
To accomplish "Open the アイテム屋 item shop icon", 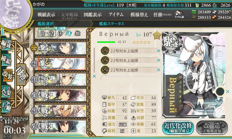I will pos(179,14).
